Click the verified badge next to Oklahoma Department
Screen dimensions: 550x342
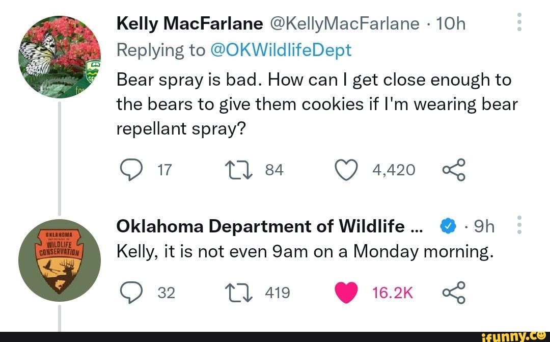448,226
